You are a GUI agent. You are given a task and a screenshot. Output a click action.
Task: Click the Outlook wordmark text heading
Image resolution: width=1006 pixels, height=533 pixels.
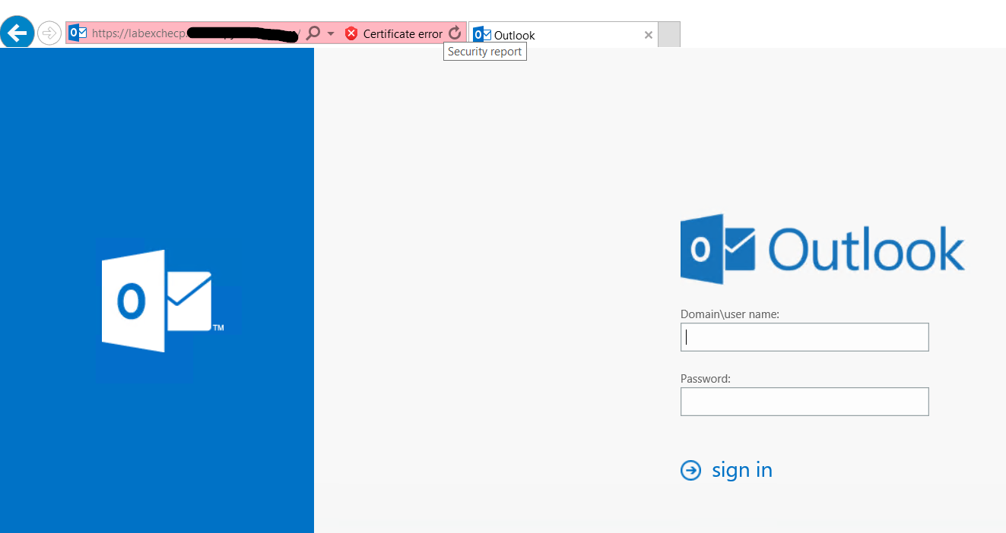pyautogui.click(x=866, y=249)
